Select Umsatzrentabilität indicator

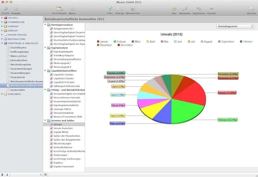tap(64, 113)
